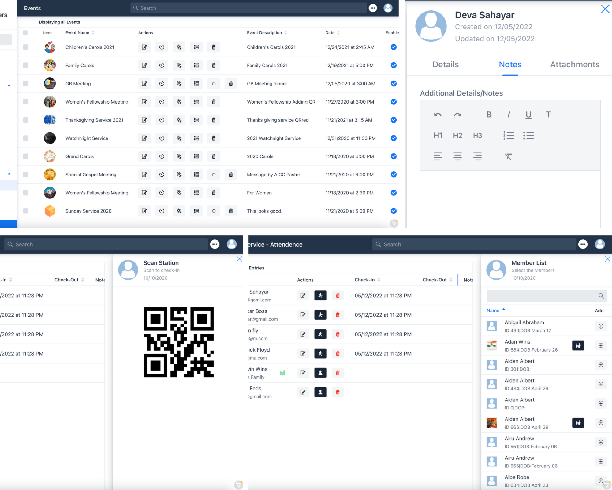Check out the Sahayar attendance entry
Image resolution: width=612 pixels, height=490 pixels.
click(320, 296)
